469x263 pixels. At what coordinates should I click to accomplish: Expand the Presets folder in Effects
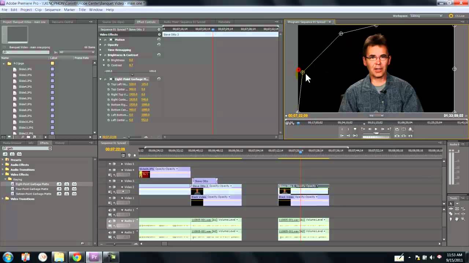(3, 160)
